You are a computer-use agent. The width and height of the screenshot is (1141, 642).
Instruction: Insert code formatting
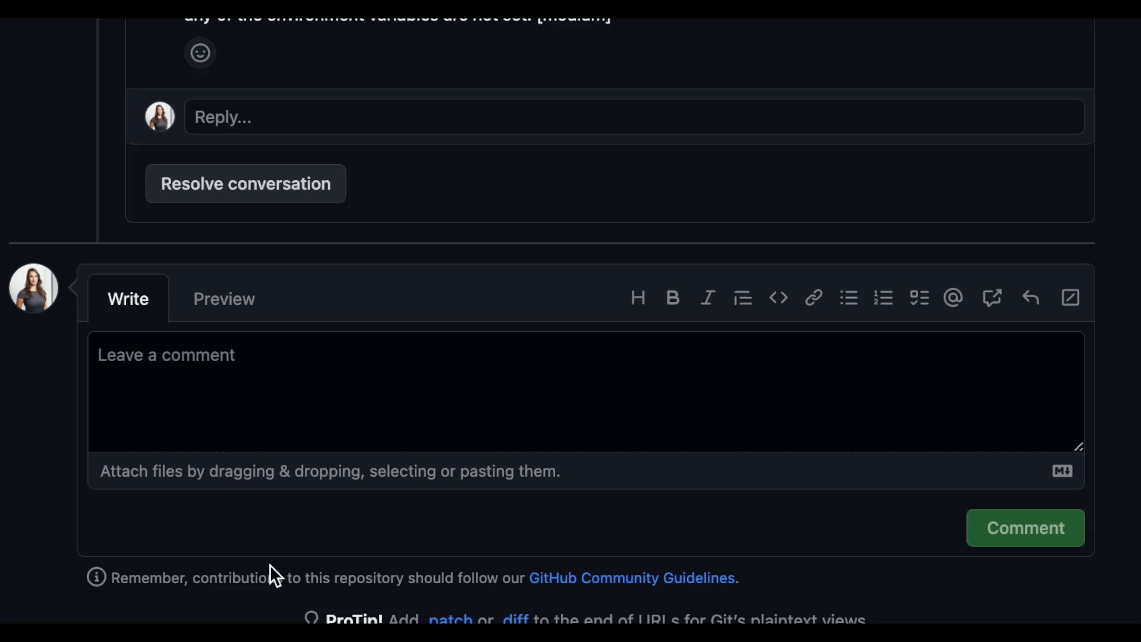click(778, 298)
